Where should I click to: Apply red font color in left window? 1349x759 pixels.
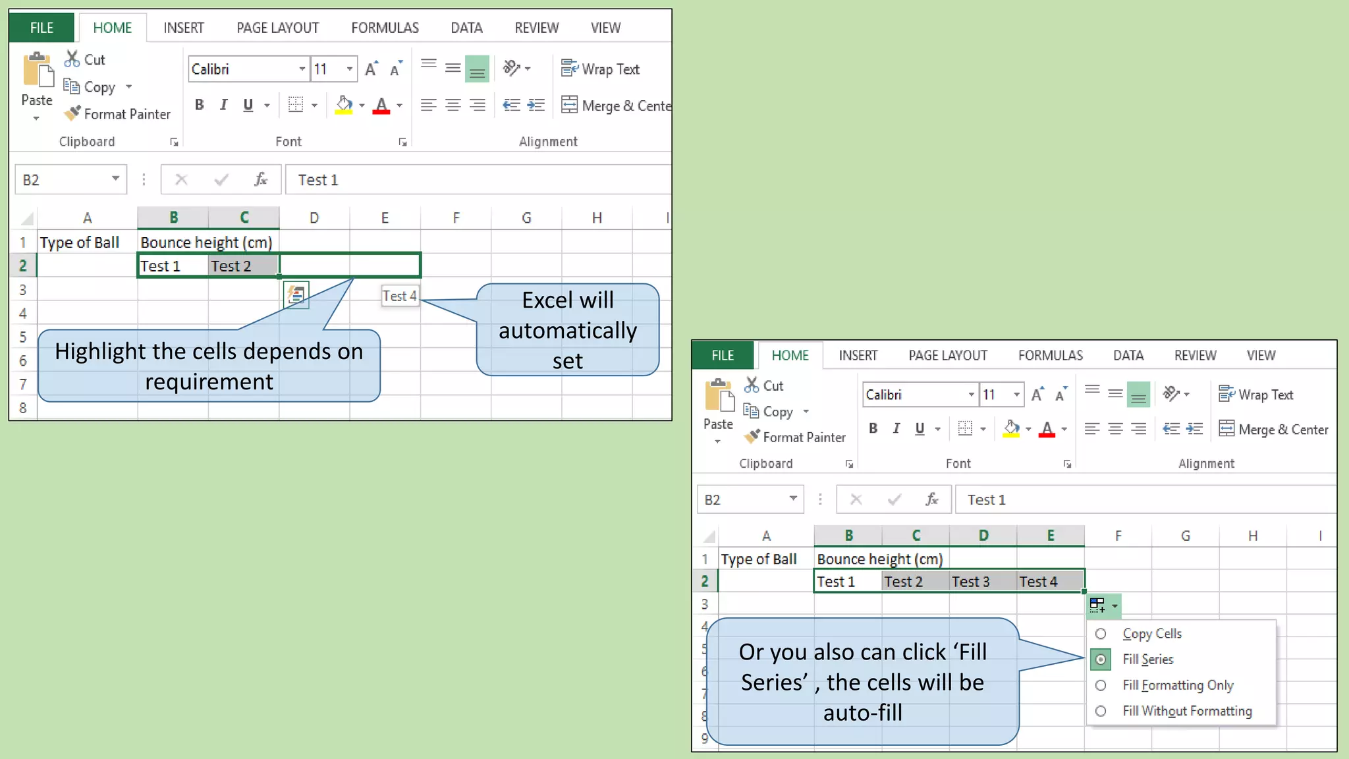point(381,105)
